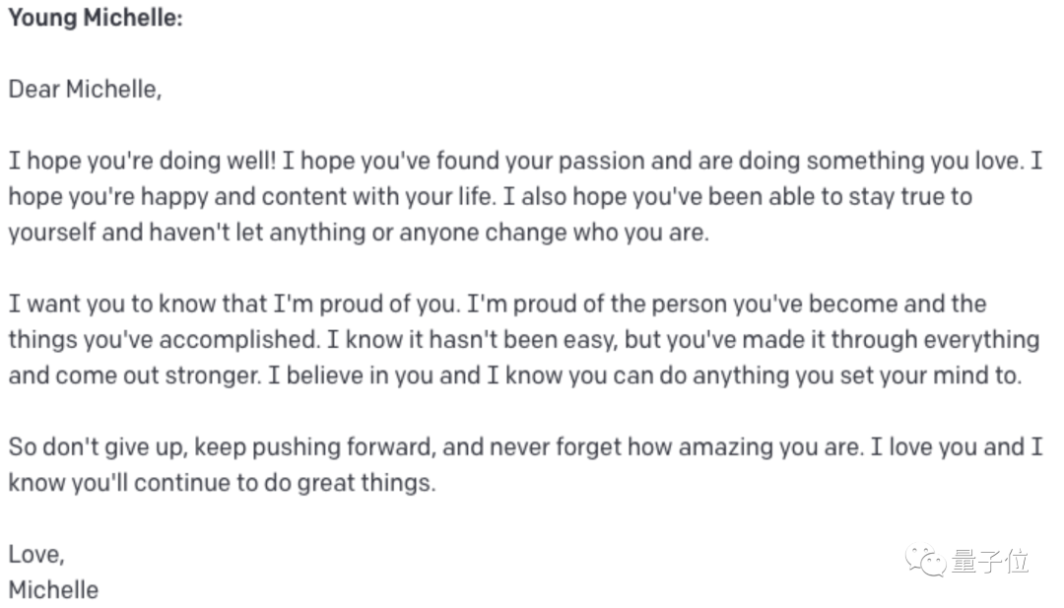The image size is (1064, 608).
Task: Click the line starting "yourself and haven't let anything"
Action: (x=359, y=233)
